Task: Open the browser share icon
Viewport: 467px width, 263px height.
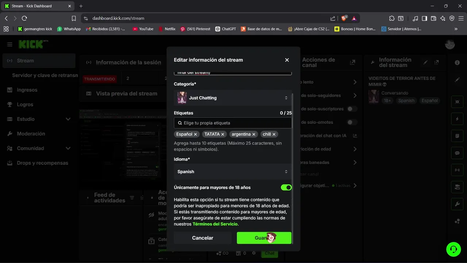Action: [333, 18]
